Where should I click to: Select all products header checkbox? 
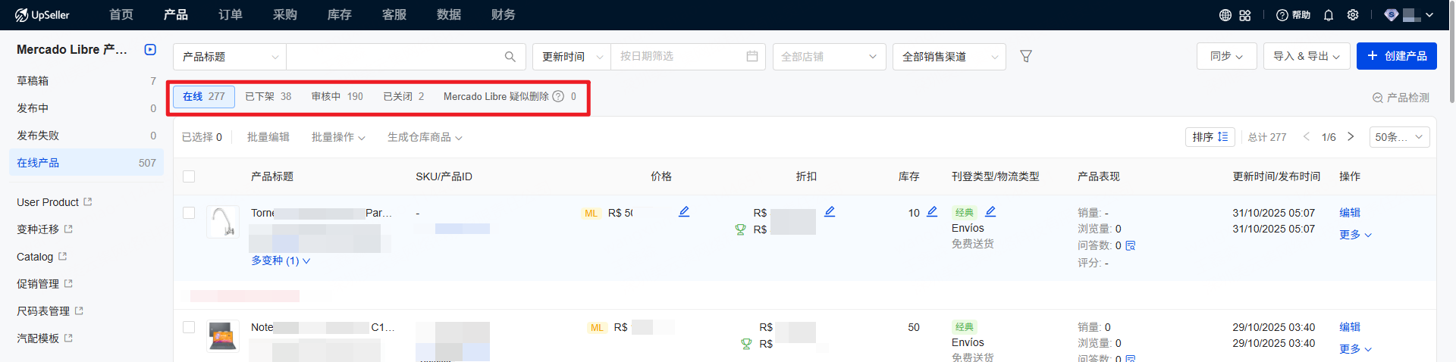(189, 176)
